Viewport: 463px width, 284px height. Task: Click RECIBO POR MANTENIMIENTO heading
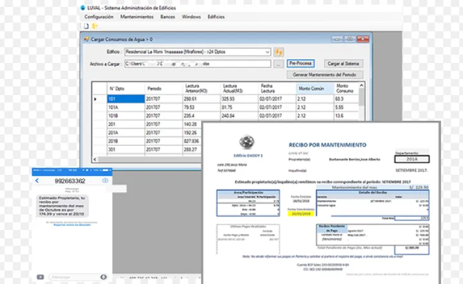(x=327, y=145)
